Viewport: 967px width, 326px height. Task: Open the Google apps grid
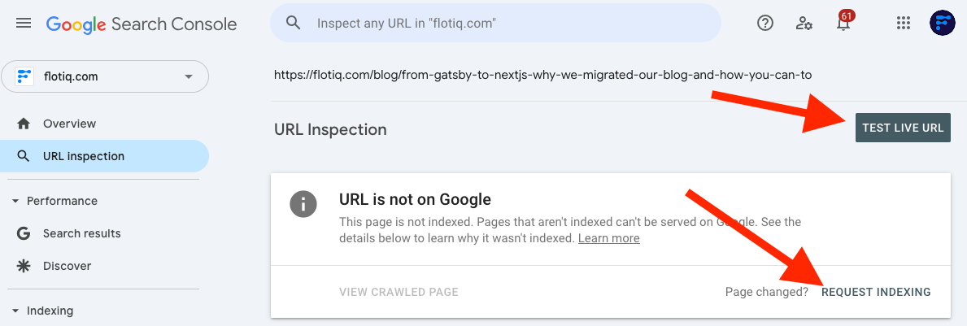[903, 24]
